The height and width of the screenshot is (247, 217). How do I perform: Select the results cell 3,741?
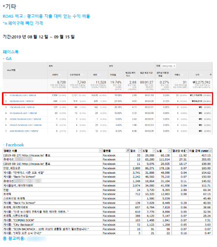tap(136, 173)
